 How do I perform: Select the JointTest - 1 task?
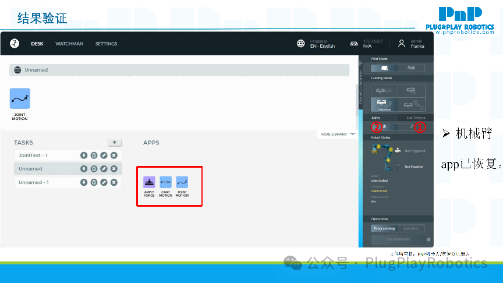point(68,155)
